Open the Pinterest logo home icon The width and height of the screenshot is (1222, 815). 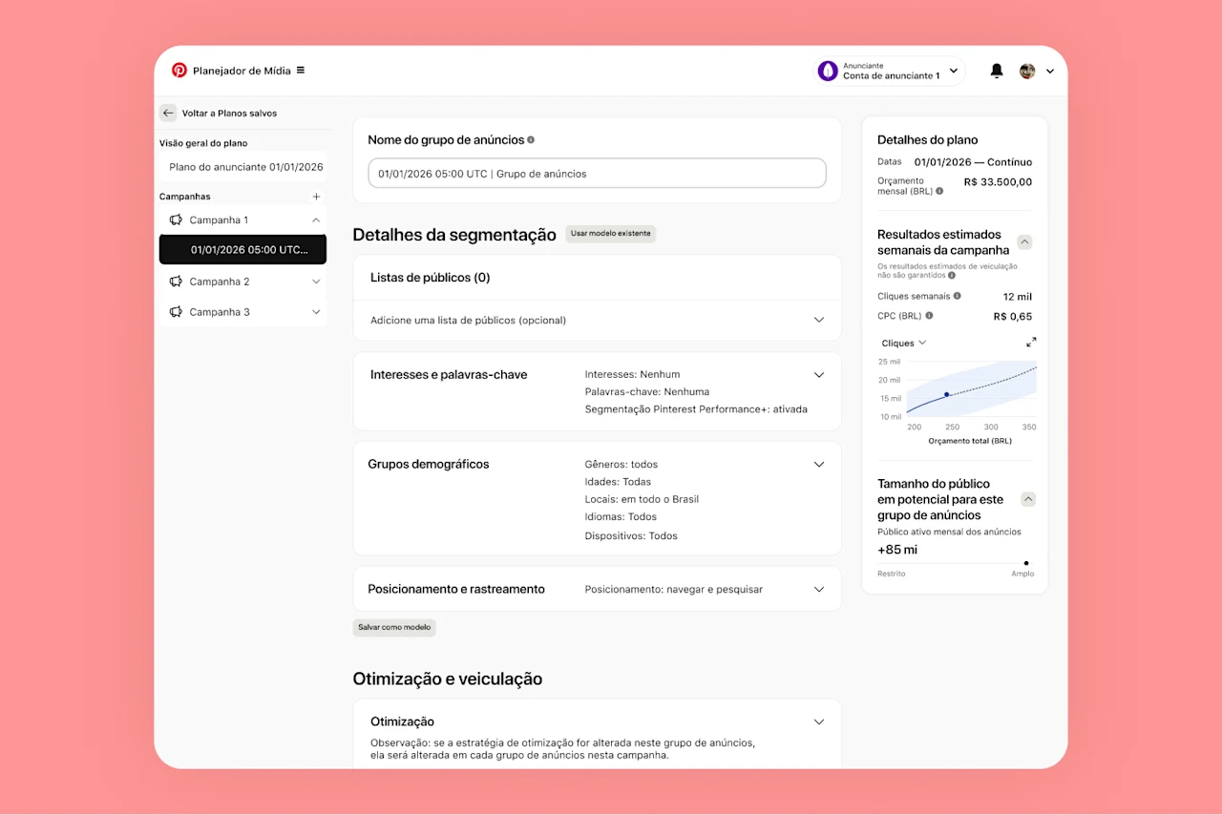pos(179,70)
